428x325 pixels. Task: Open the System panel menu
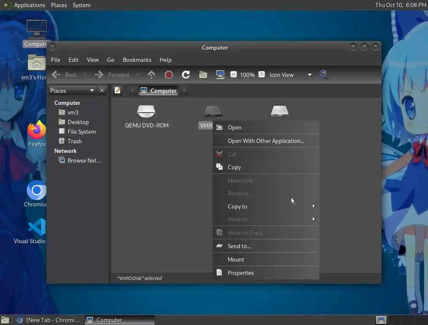(82, 5)
